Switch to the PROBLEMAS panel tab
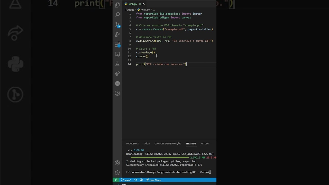This screenshot has width=329, height=185. point(132,144)
